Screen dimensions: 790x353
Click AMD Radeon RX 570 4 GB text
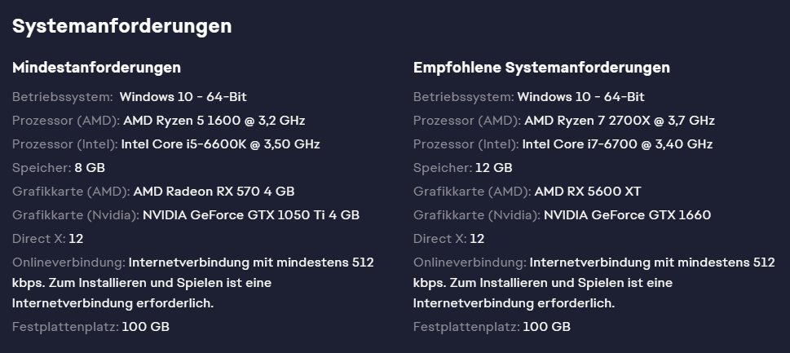click(214, 192)
